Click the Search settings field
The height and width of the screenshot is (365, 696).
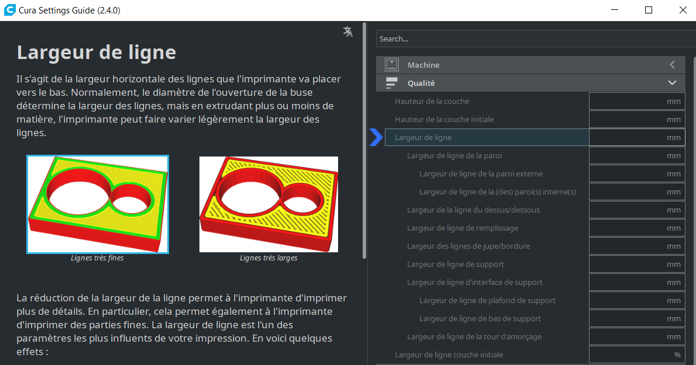(535, 39)
